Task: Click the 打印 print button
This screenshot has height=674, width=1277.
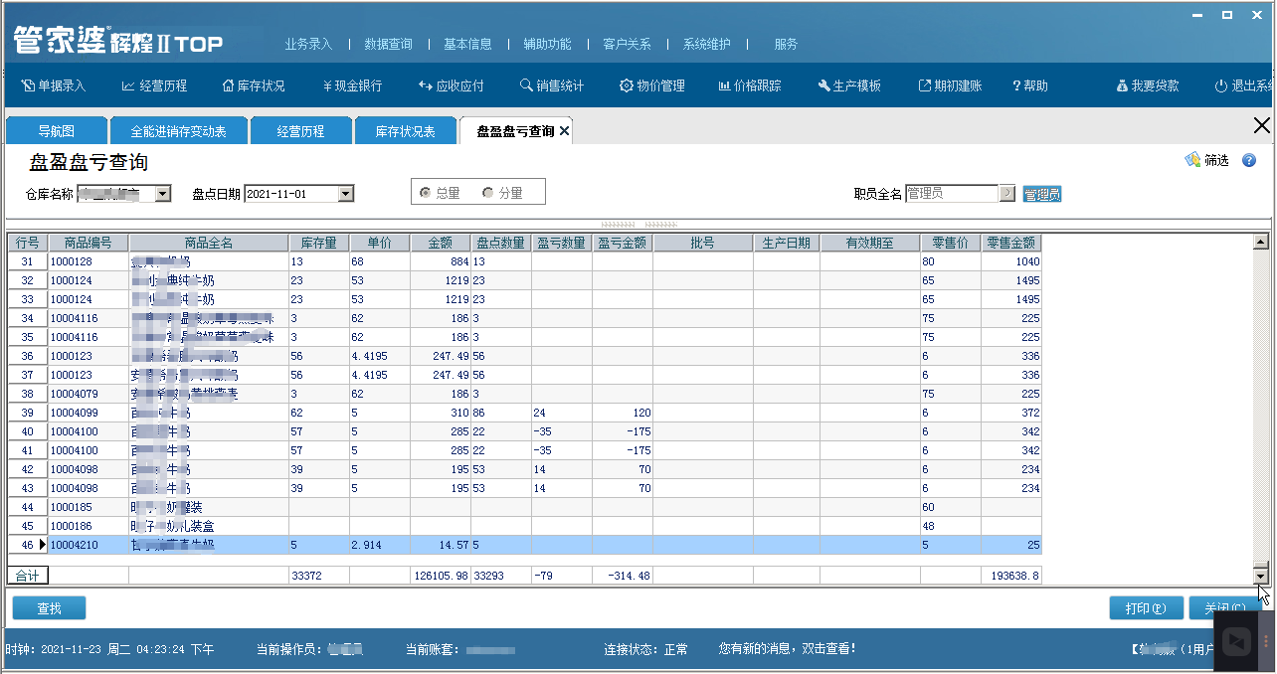Action: click(x=1145, y=608)
